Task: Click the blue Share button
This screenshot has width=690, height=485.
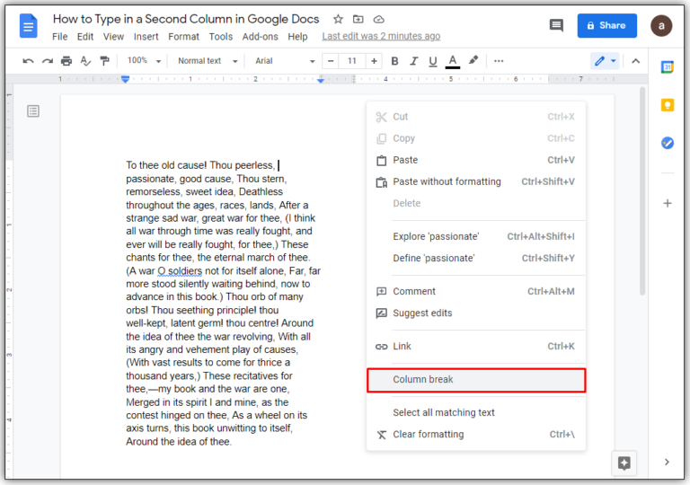Action: tap(606, 25)
